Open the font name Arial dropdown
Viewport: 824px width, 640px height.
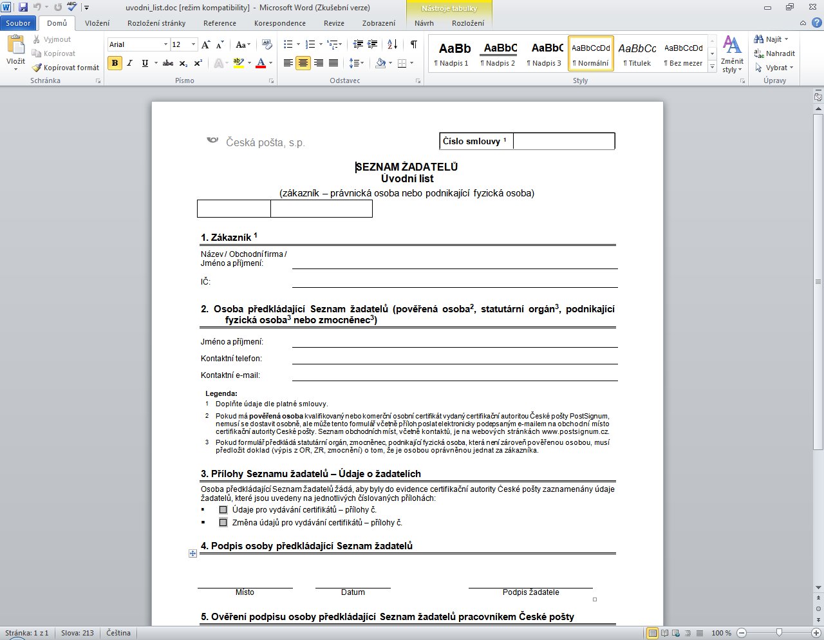click(165, 44)
